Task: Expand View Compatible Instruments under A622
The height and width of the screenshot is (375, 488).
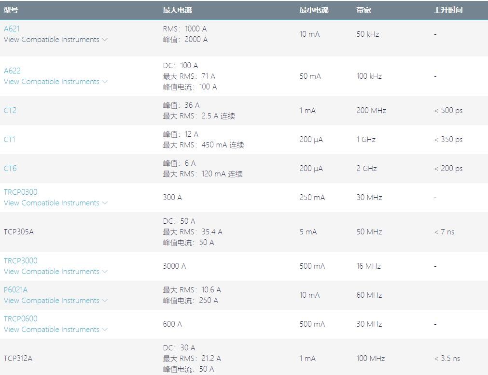Action: [56, 82]
